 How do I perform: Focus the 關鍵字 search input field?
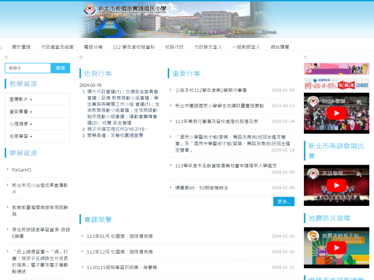(27, 68)
